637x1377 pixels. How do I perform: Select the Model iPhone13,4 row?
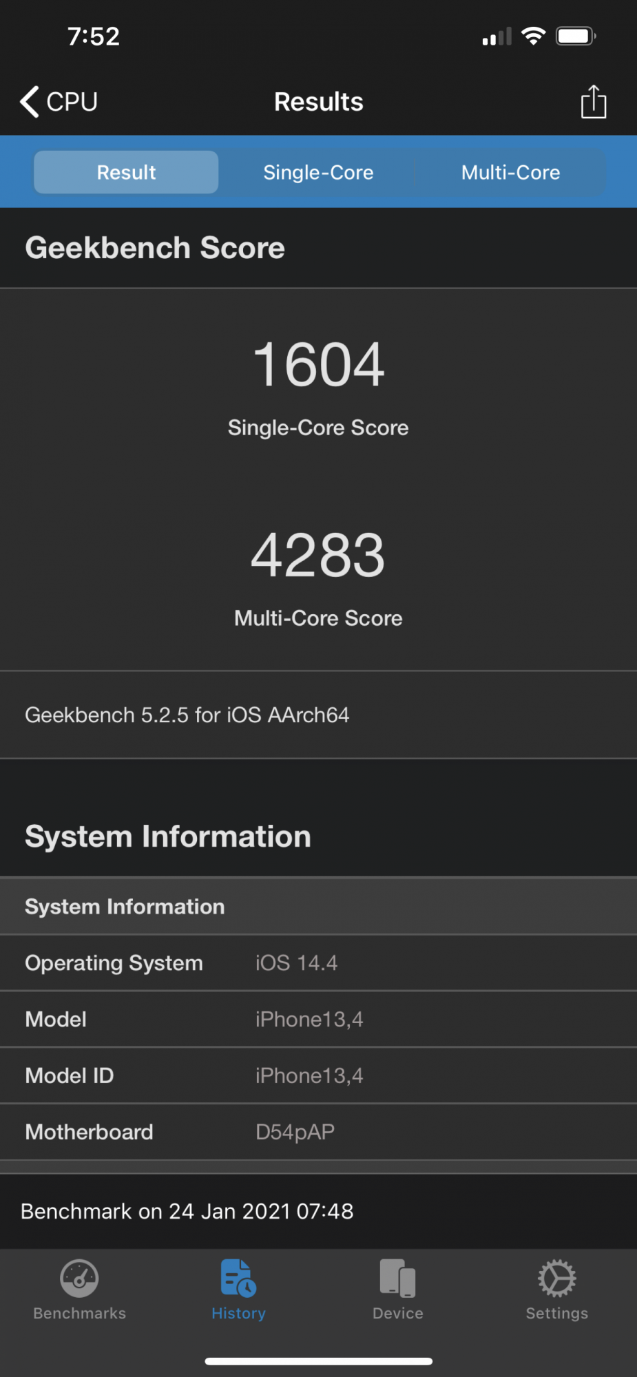pyautogui.click(x=318, y=1019)
